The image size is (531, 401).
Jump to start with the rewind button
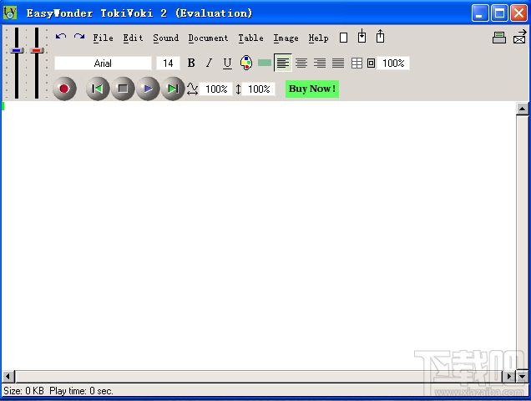98,89
